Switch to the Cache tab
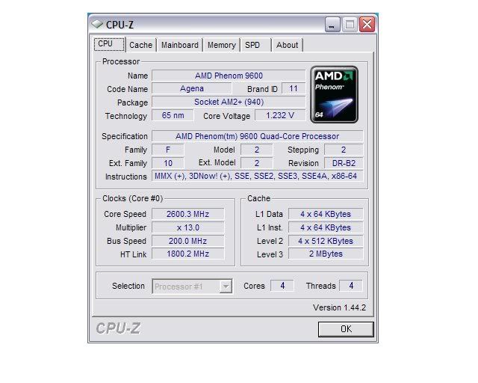Image resolution: width=478 pixels, height=383 pixels. [141, 45]
